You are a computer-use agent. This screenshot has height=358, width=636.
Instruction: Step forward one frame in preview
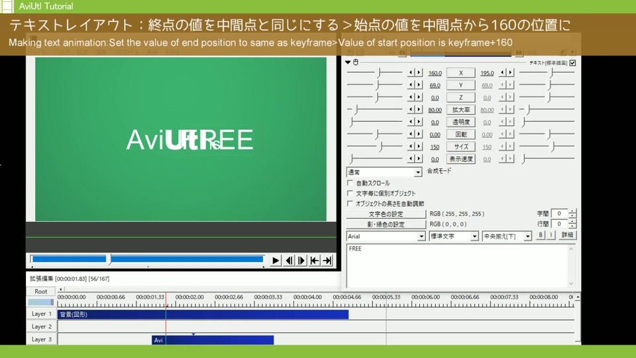(x=301, y=261)
